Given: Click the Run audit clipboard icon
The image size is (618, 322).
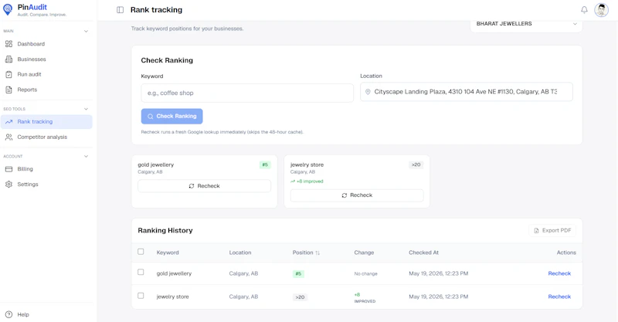Looking at the screenshot, I should [x=8, y=74].
